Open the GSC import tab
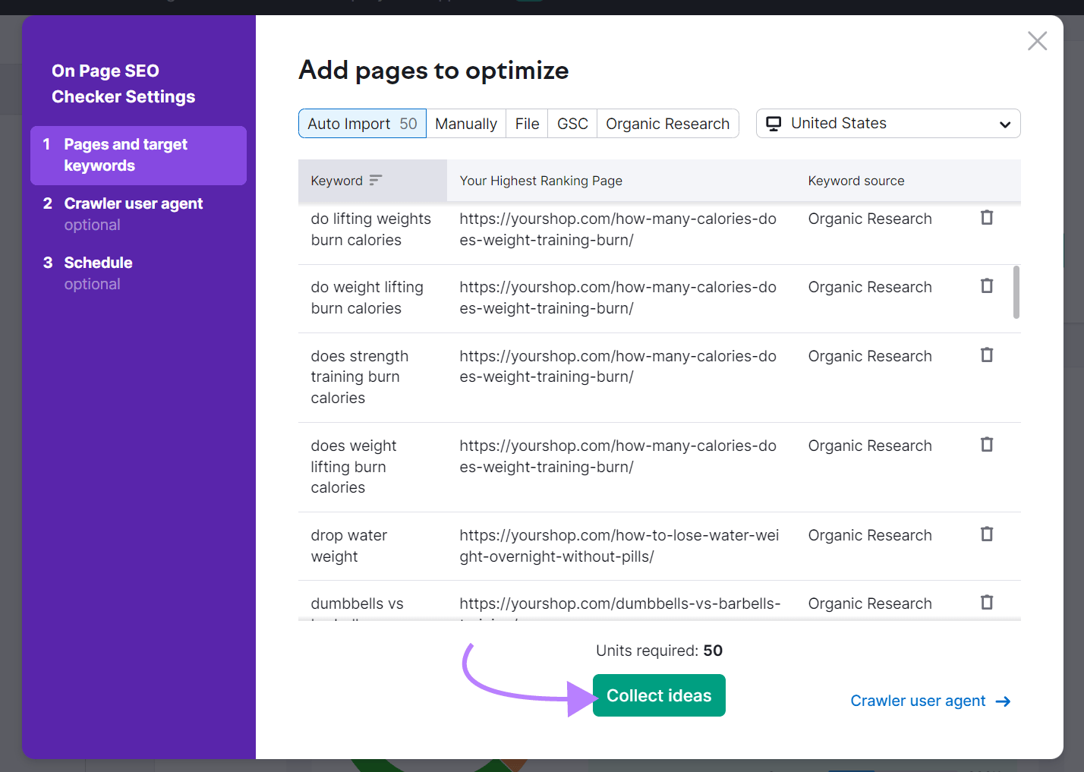This screenshot has width=1084, height=772. (572, 123)
